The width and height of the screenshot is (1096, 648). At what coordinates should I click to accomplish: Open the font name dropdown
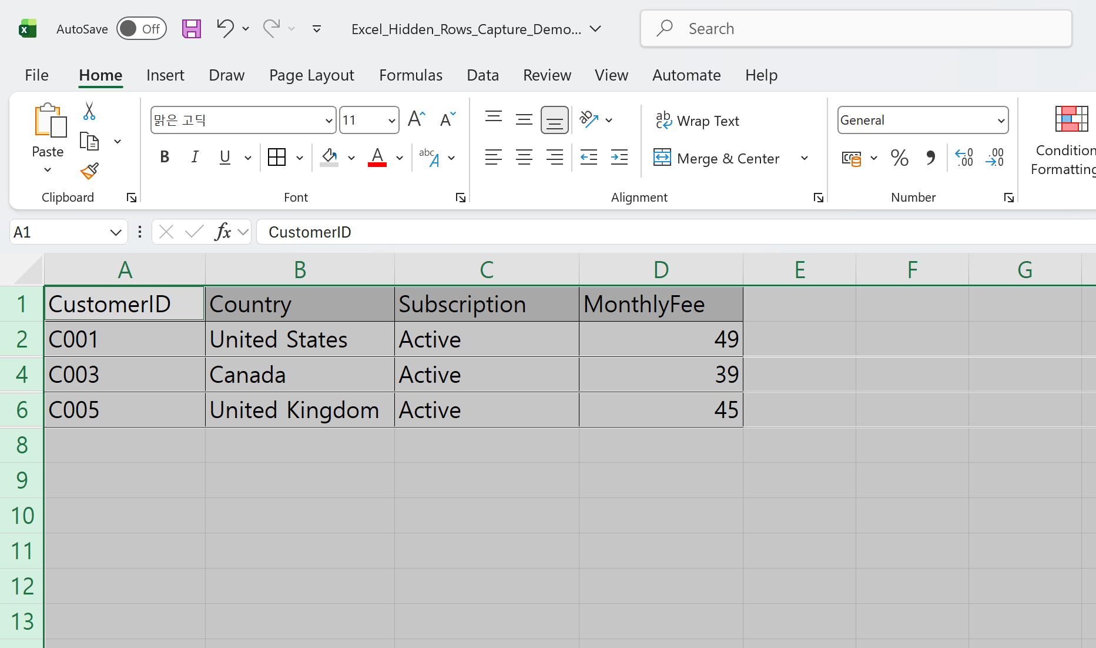(329, 121)
